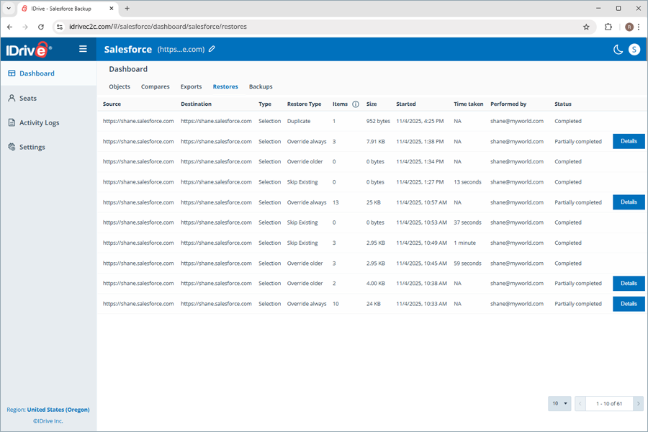
Task: Open the user profile avatar menu
Action: coord(634,50)
